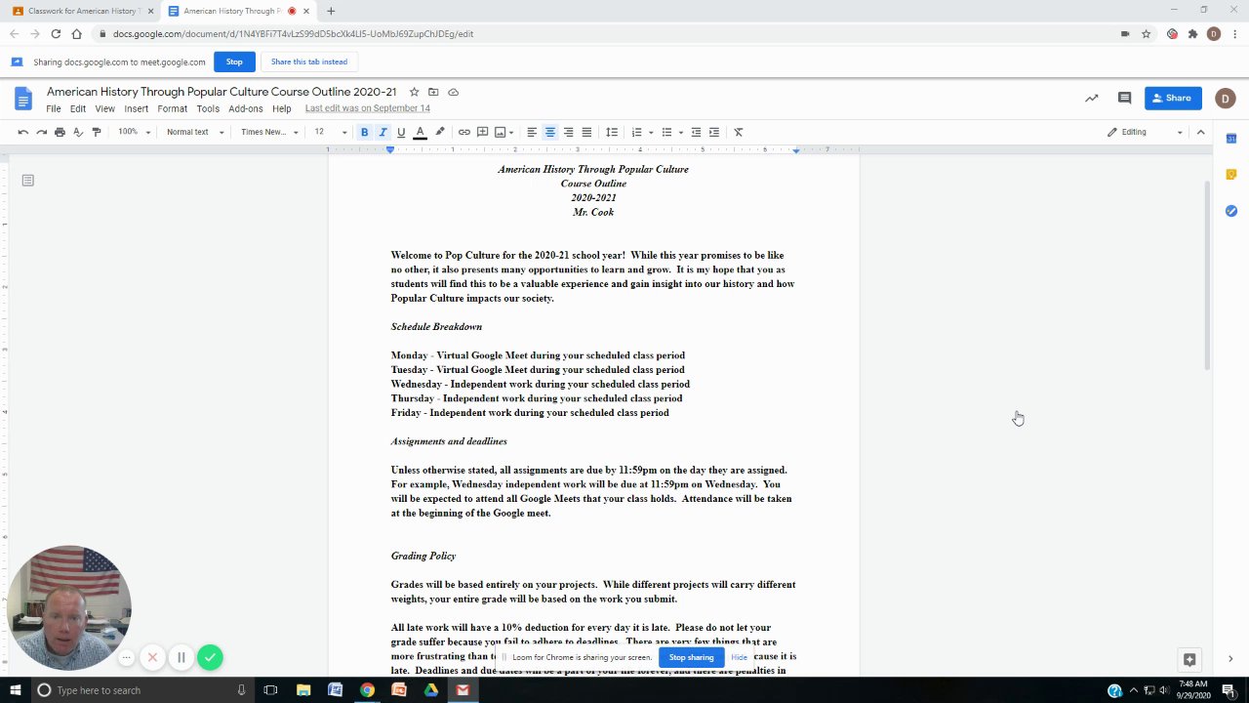Show the document outline

[27, 180]
